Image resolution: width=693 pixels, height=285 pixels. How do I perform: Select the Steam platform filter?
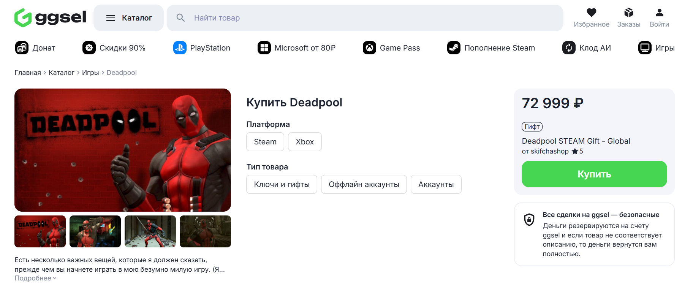(x=265, y=142)
